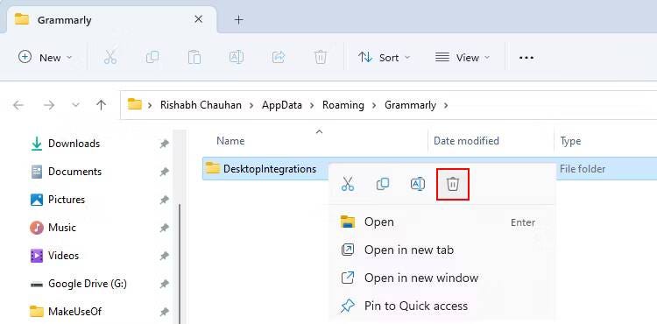Unpin Downloads using its pin icon
The width and height of the screenshot is (657, 324).
point(165,144)
